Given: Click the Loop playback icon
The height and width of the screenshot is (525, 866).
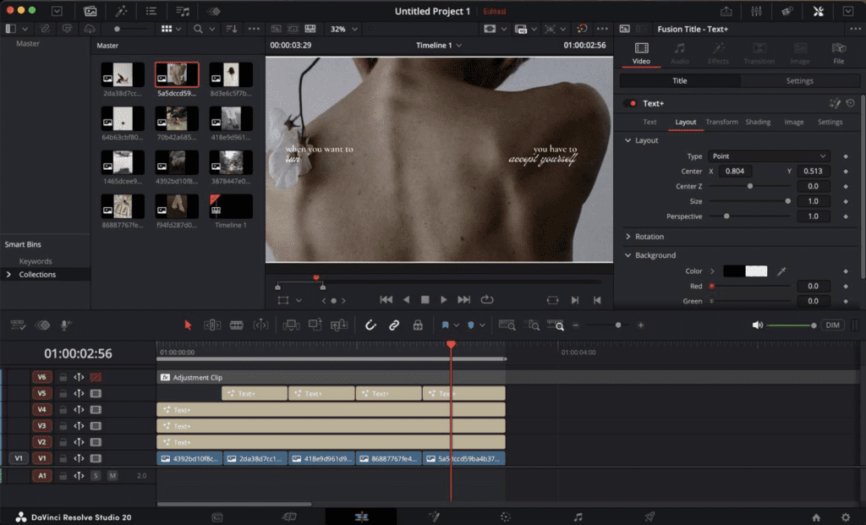Looking at the screenshot, I should (x=487, y=299).
